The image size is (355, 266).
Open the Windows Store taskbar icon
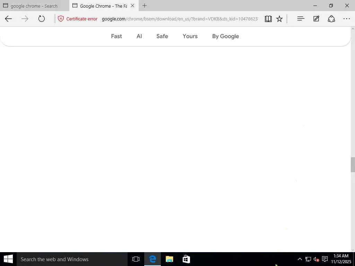click(x=186, y=259)
